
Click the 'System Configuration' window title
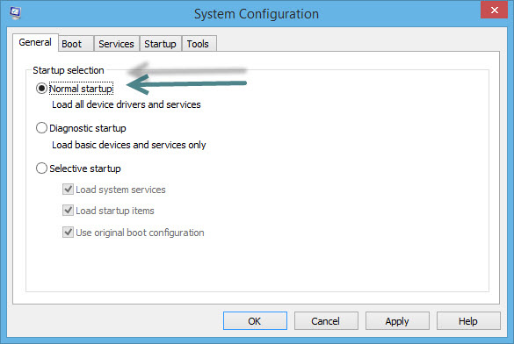(x=257, y=14)
